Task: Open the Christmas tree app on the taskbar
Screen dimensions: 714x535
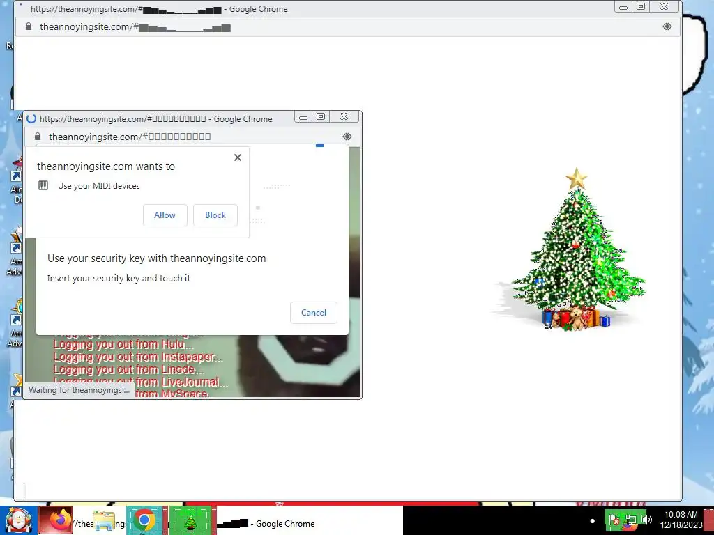Action: [x=190, y=520]
